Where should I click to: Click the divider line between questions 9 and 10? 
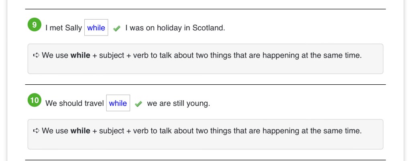pyautogui.click(x=205, y=84)
